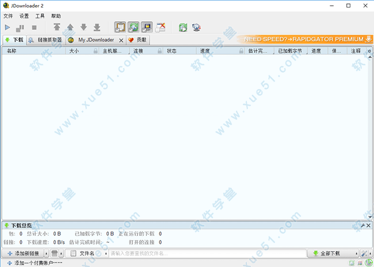Switch to the 链接抓取器 tab

click(x=45, y=40)
